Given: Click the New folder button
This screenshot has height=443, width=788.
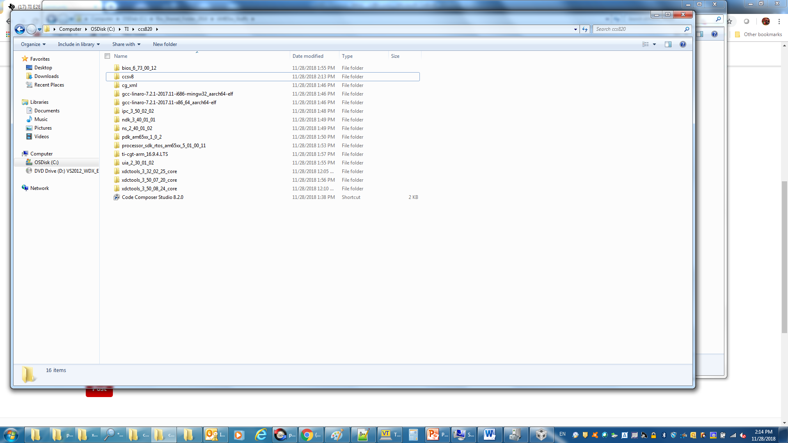Looking at the screenshot, I should coord(165,44).
